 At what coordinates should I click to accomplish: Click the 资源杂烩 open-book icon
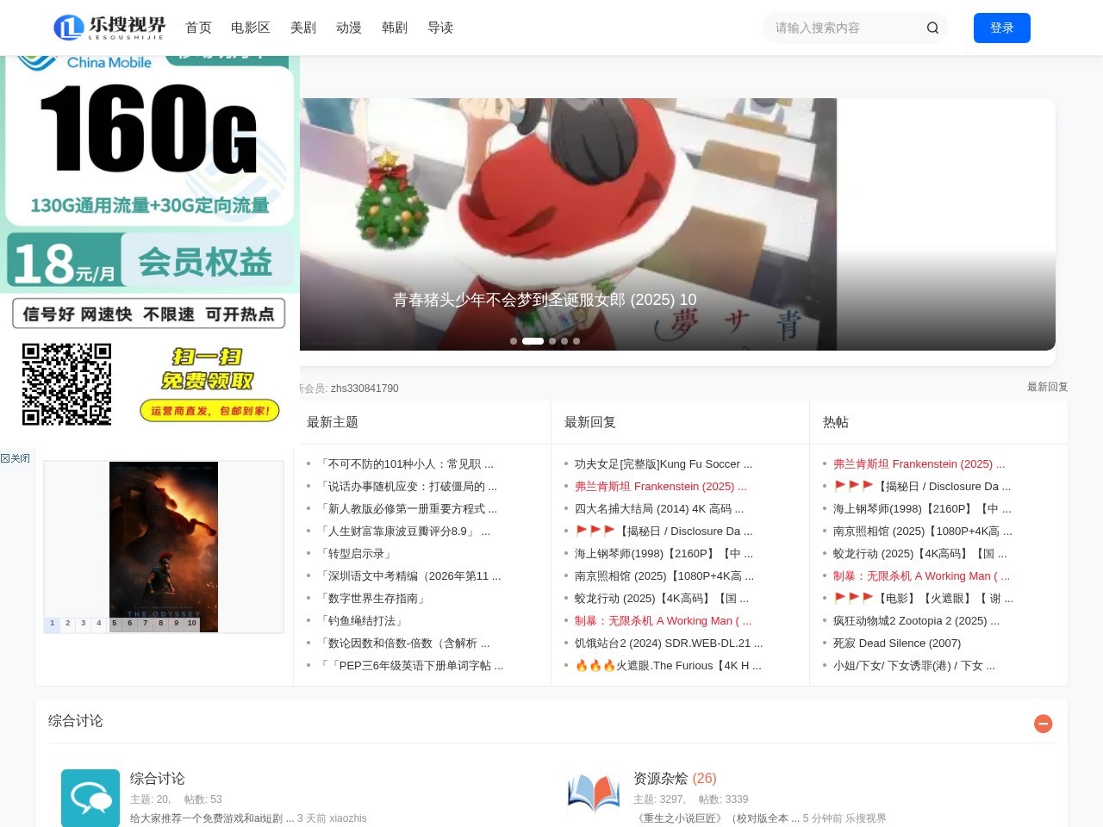[594, 794]
